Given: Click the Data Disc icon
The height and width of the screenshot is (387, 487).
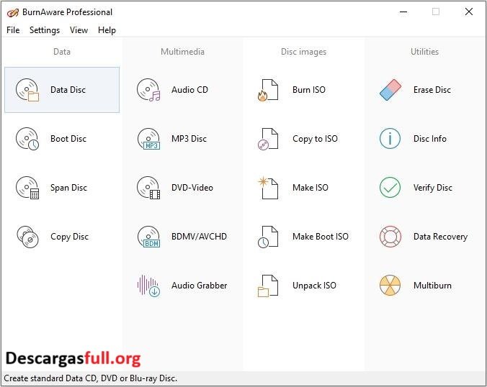Looking at the screenshot, I should pyautogui.click(x=27, y=90).
